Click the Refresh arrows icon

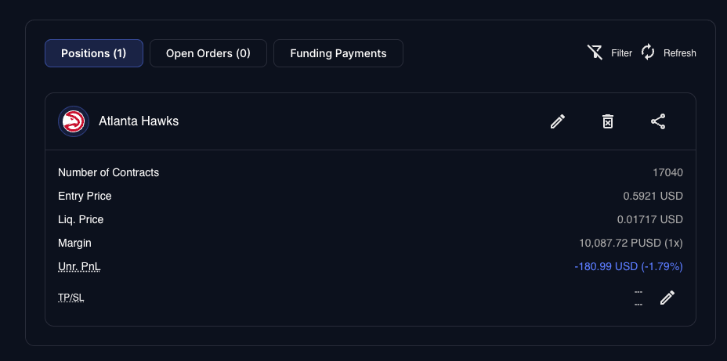648,52
